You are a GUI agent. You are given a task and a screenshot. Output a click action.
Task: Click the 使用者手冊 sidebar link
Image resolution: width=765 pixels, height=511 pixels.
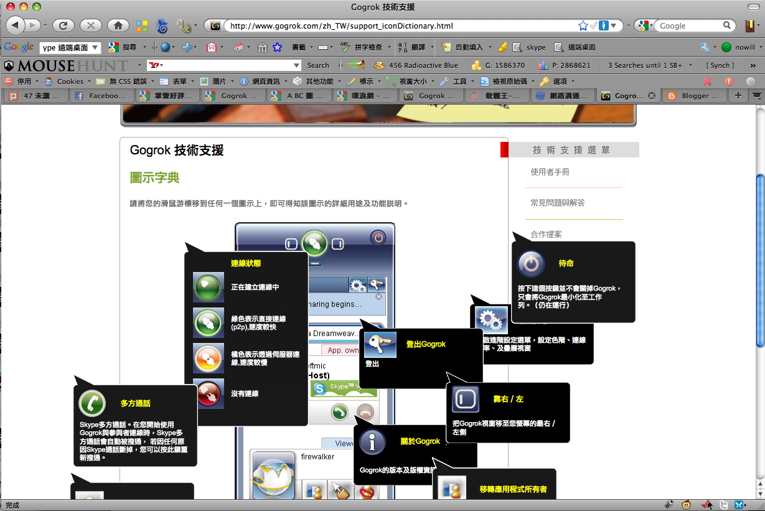[550, 172]
